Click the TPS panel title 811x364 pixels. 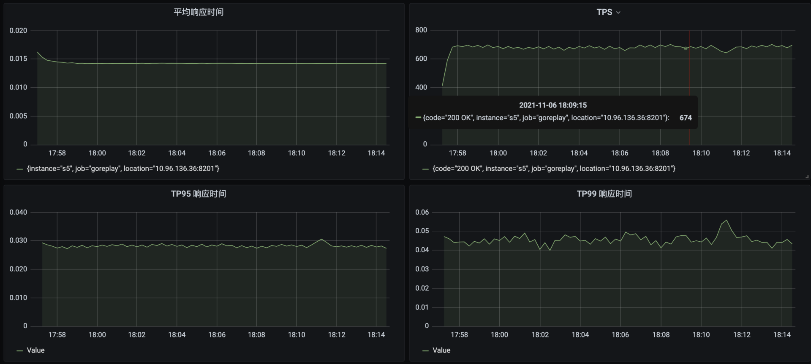pyautogui.click(x=604, y=12)
